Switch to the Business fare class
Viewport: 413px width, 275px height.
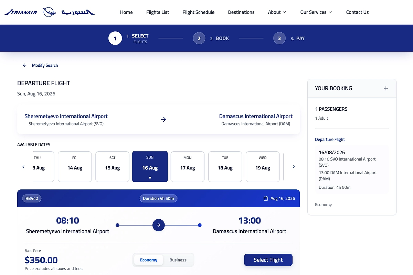[x=178, y=260]
